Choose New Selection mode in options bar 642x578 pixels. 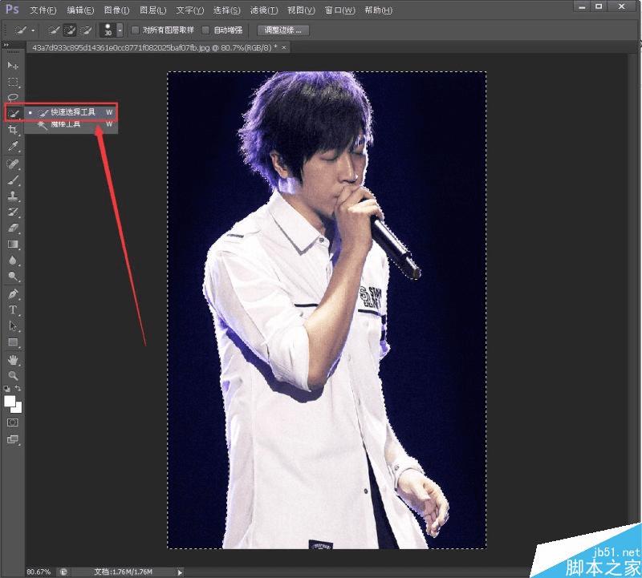(x=54, y=30)
